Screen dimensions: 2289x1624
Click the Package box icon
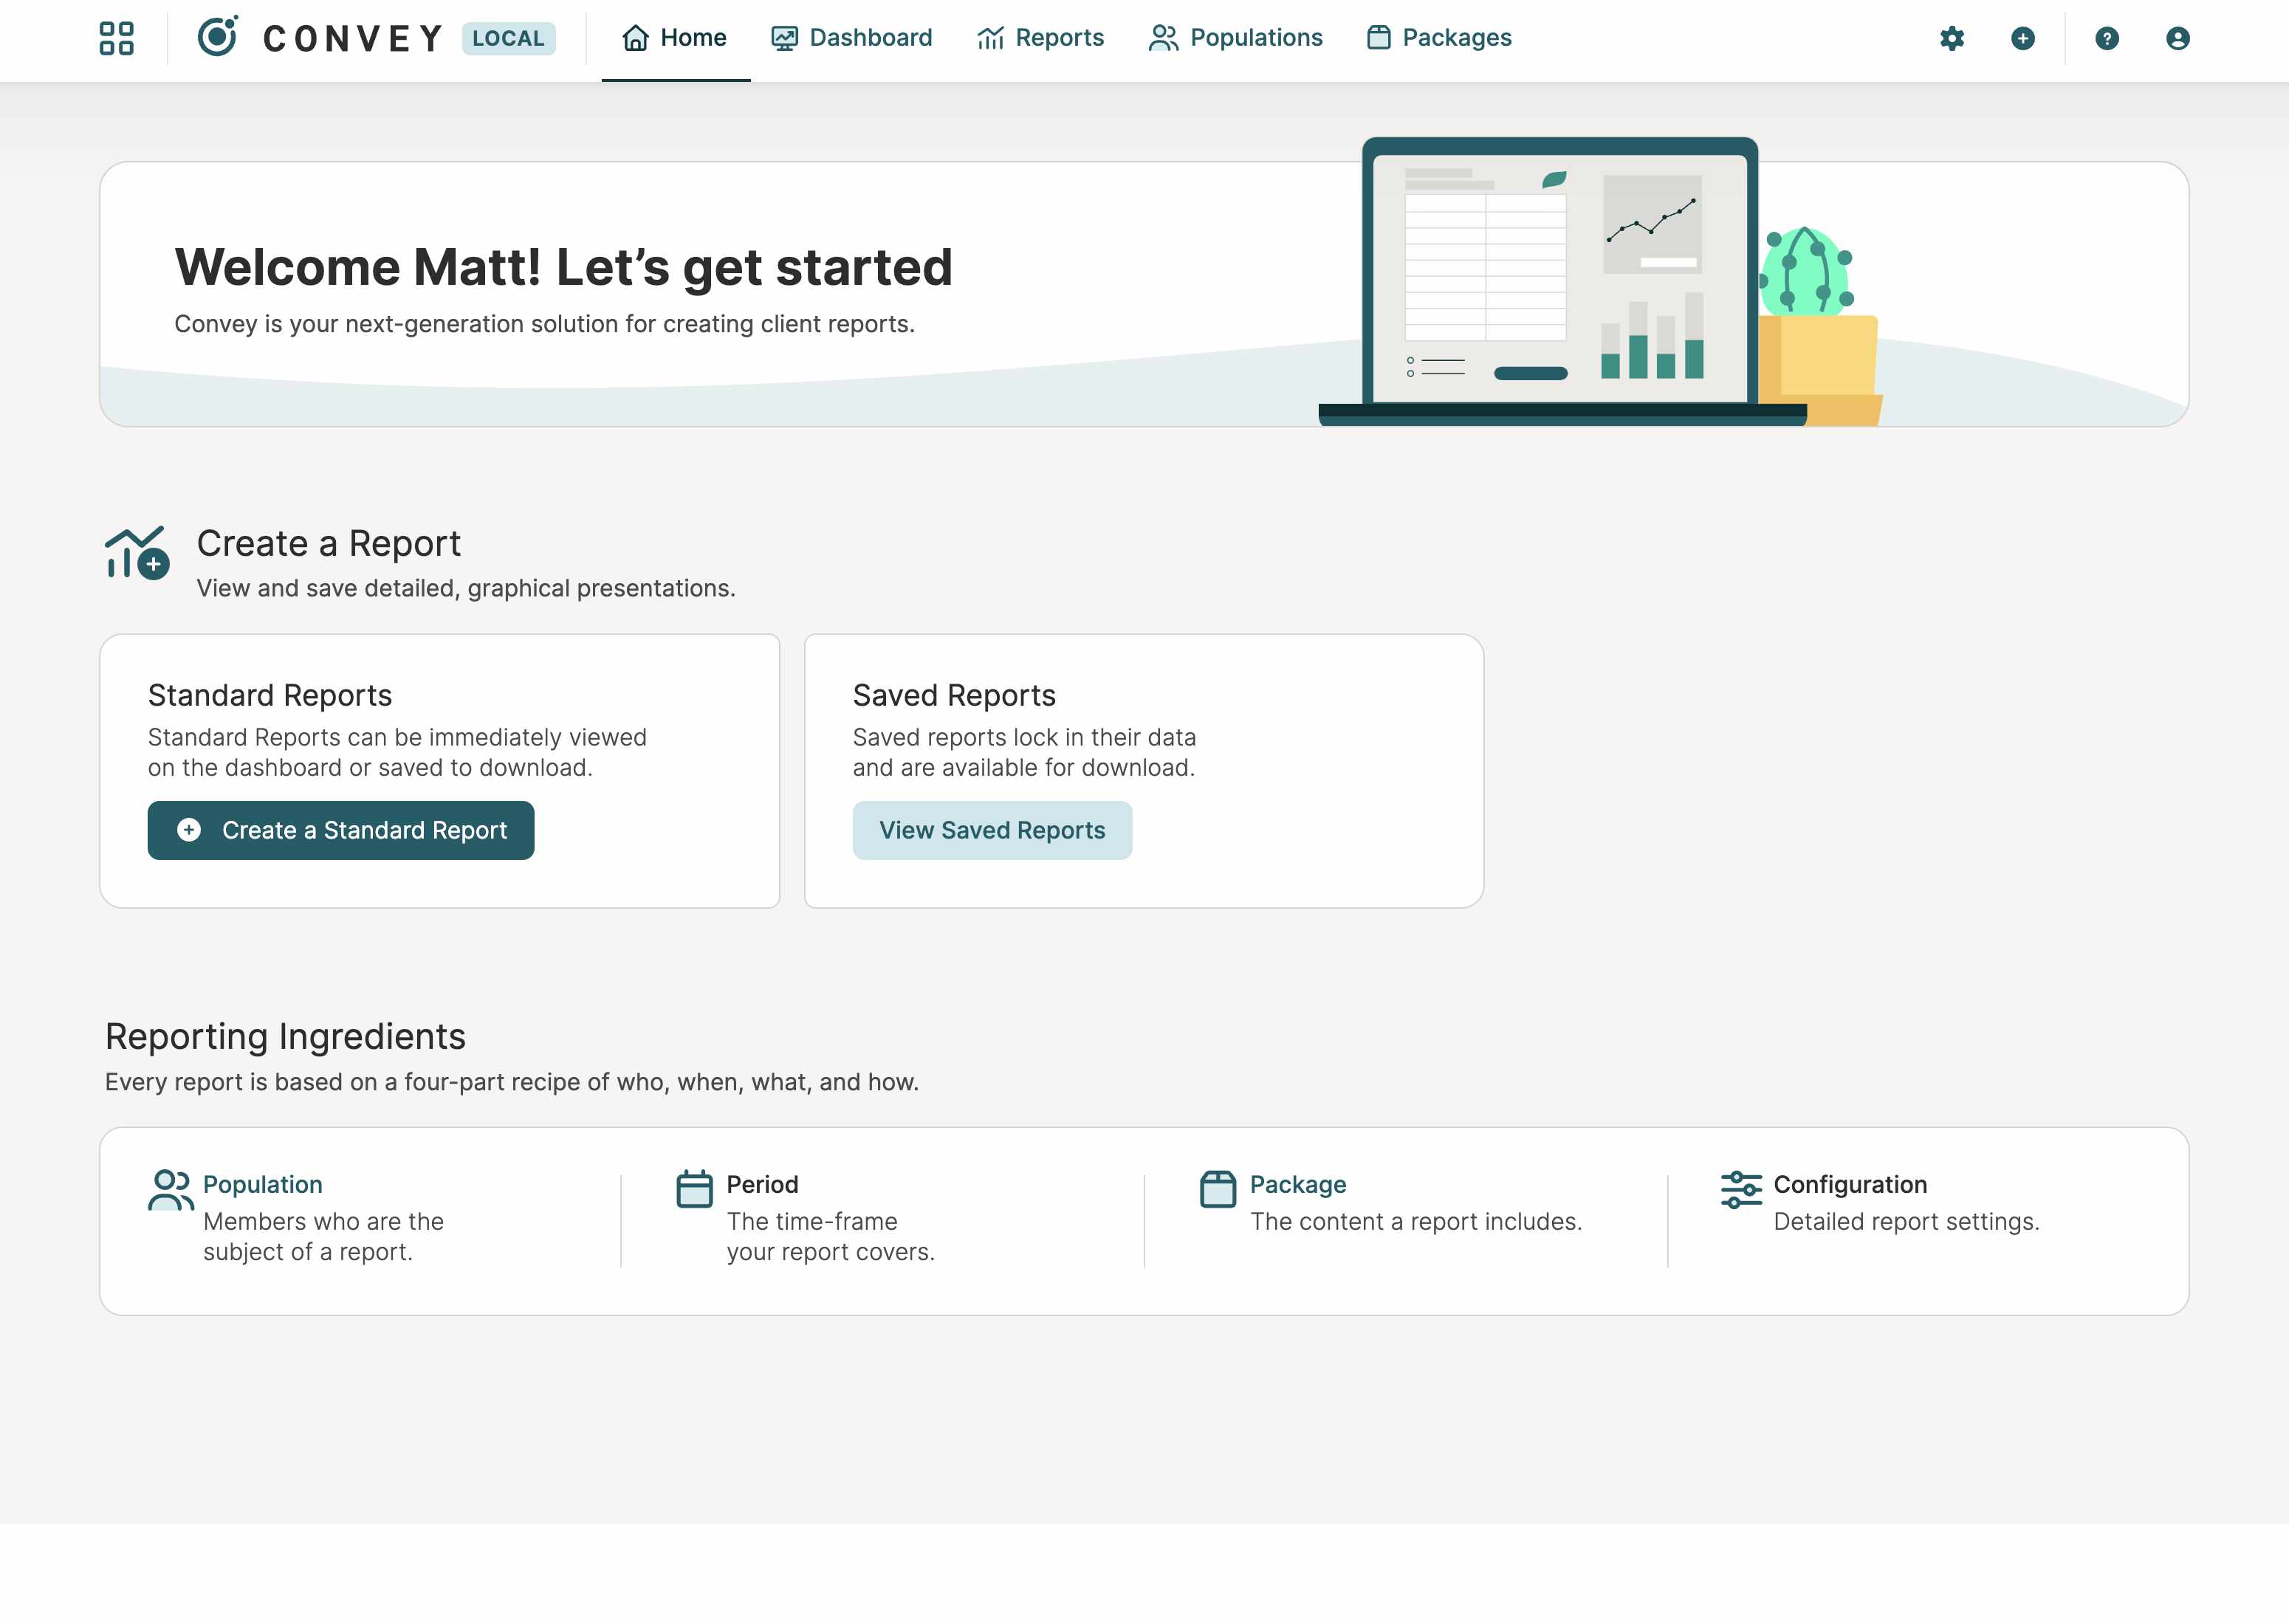pyautogui.click(x=1217, y=1189)
